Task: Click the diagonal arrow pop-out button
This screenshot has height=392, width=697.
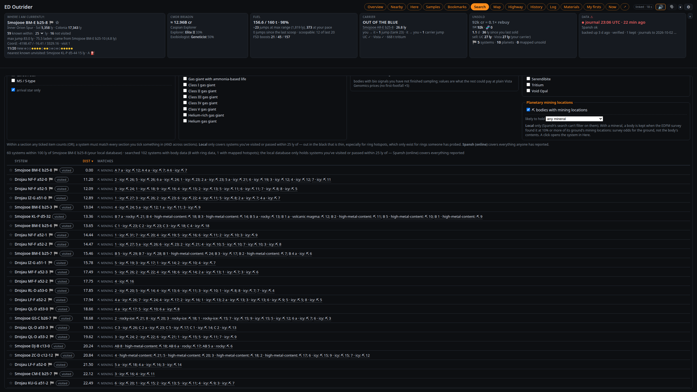Action: pyautogui.click(x=625, y=7)
